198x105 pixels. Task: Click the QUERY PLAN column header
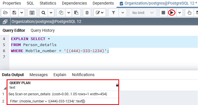(x=63, y=85)
